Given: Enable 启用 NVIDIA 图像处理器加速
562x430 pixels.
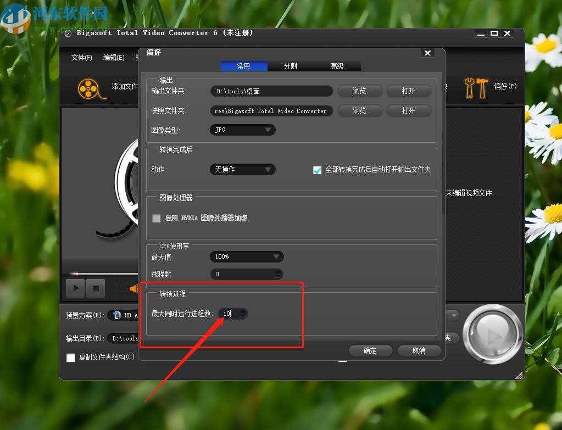Looking at the screenshot, I should coord(156,218).
